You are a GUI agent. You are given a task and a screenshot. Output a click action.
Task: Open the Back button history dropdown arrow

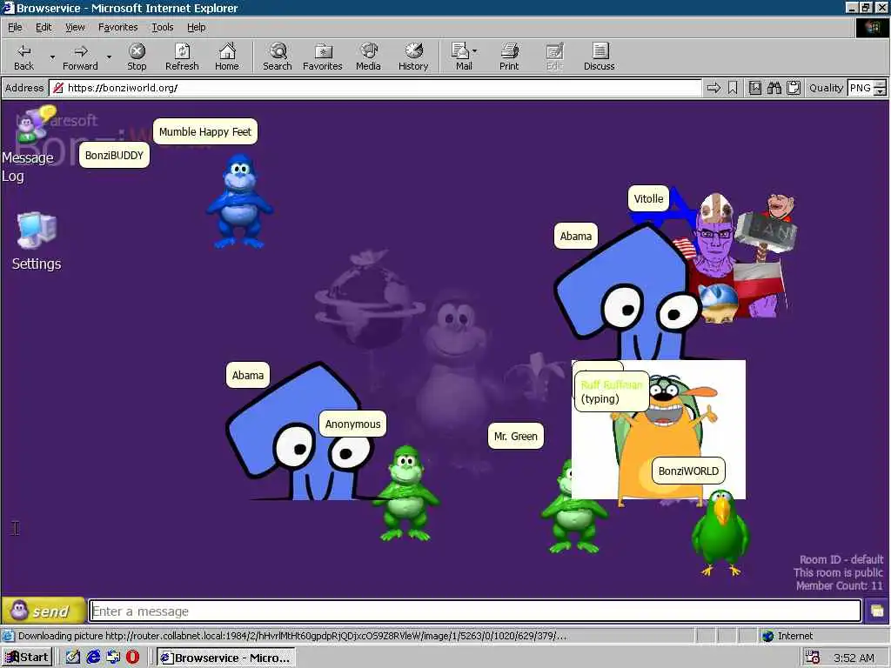[x=52, y=57]
